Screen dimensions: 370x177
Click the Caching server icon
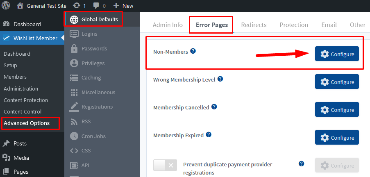coord(74,78)
